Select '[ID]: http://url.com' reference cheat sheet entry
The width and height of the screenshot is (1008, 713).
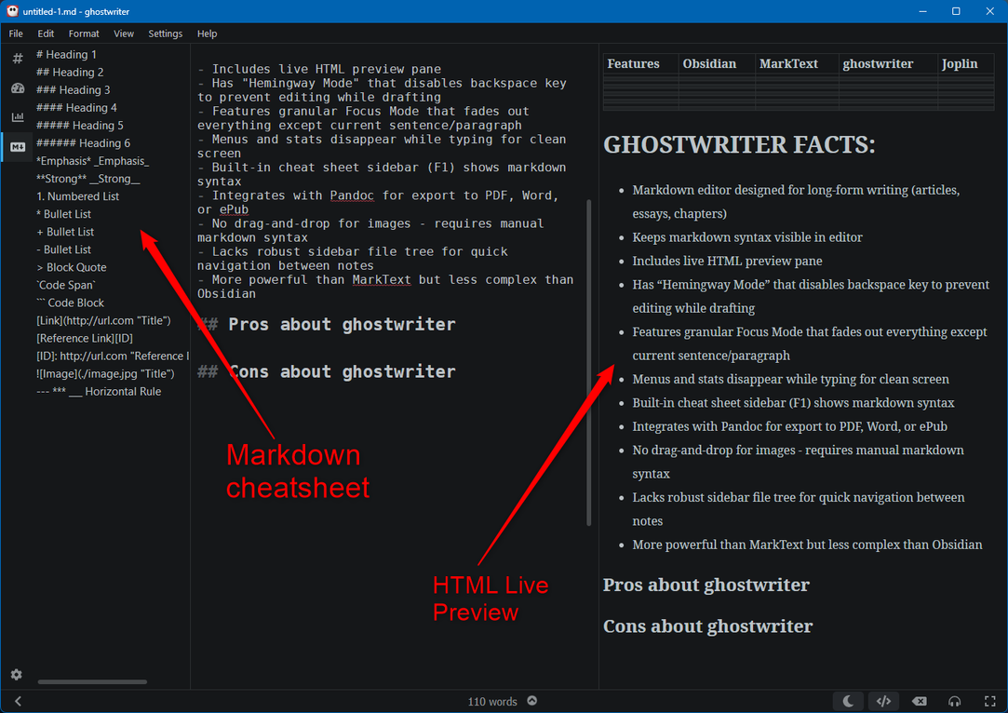click(113, 356)
